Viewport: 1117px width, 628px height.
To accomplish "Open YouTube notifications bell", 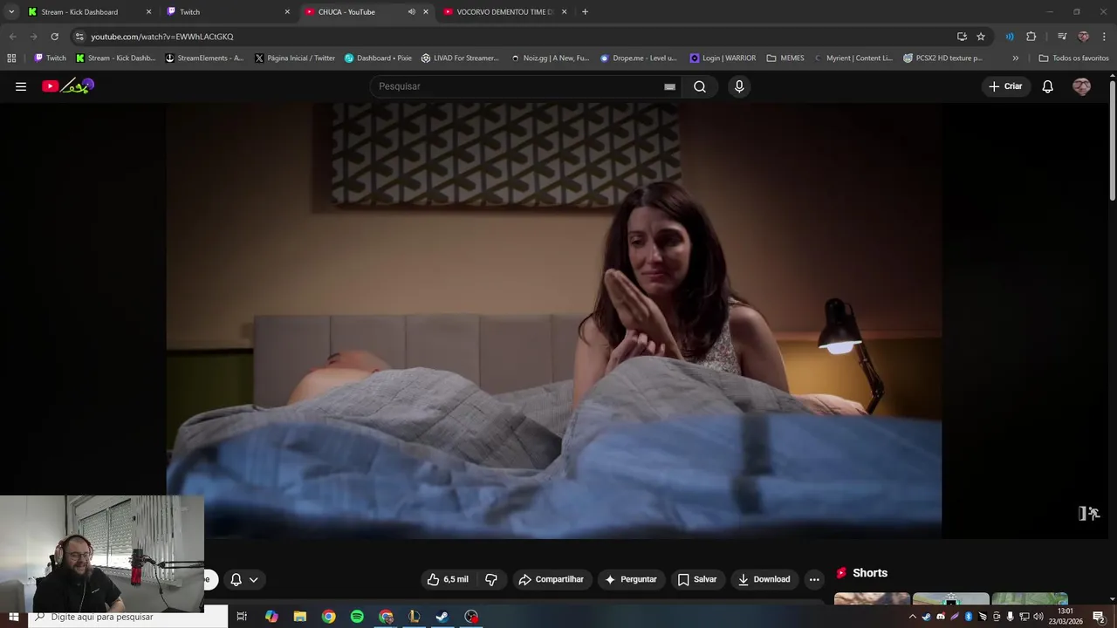I will pyautogui.click(x=1047, y=86).
